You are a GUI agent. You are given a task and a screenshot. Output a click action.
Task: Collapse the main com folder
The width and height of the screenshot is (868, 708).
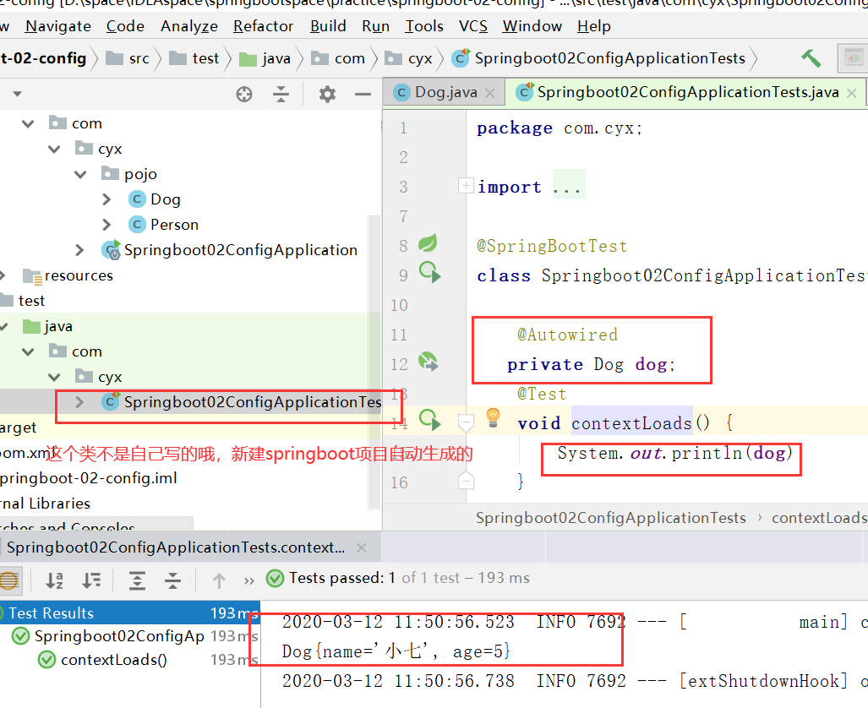pyautogui.click(x=28, y=123)
